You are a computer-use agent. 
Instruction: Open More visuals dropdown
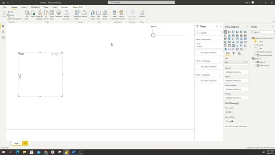105,15
